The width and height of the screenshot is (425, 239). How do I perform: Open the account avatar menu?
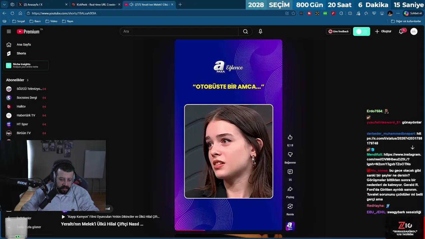click(x=414, y=31)
